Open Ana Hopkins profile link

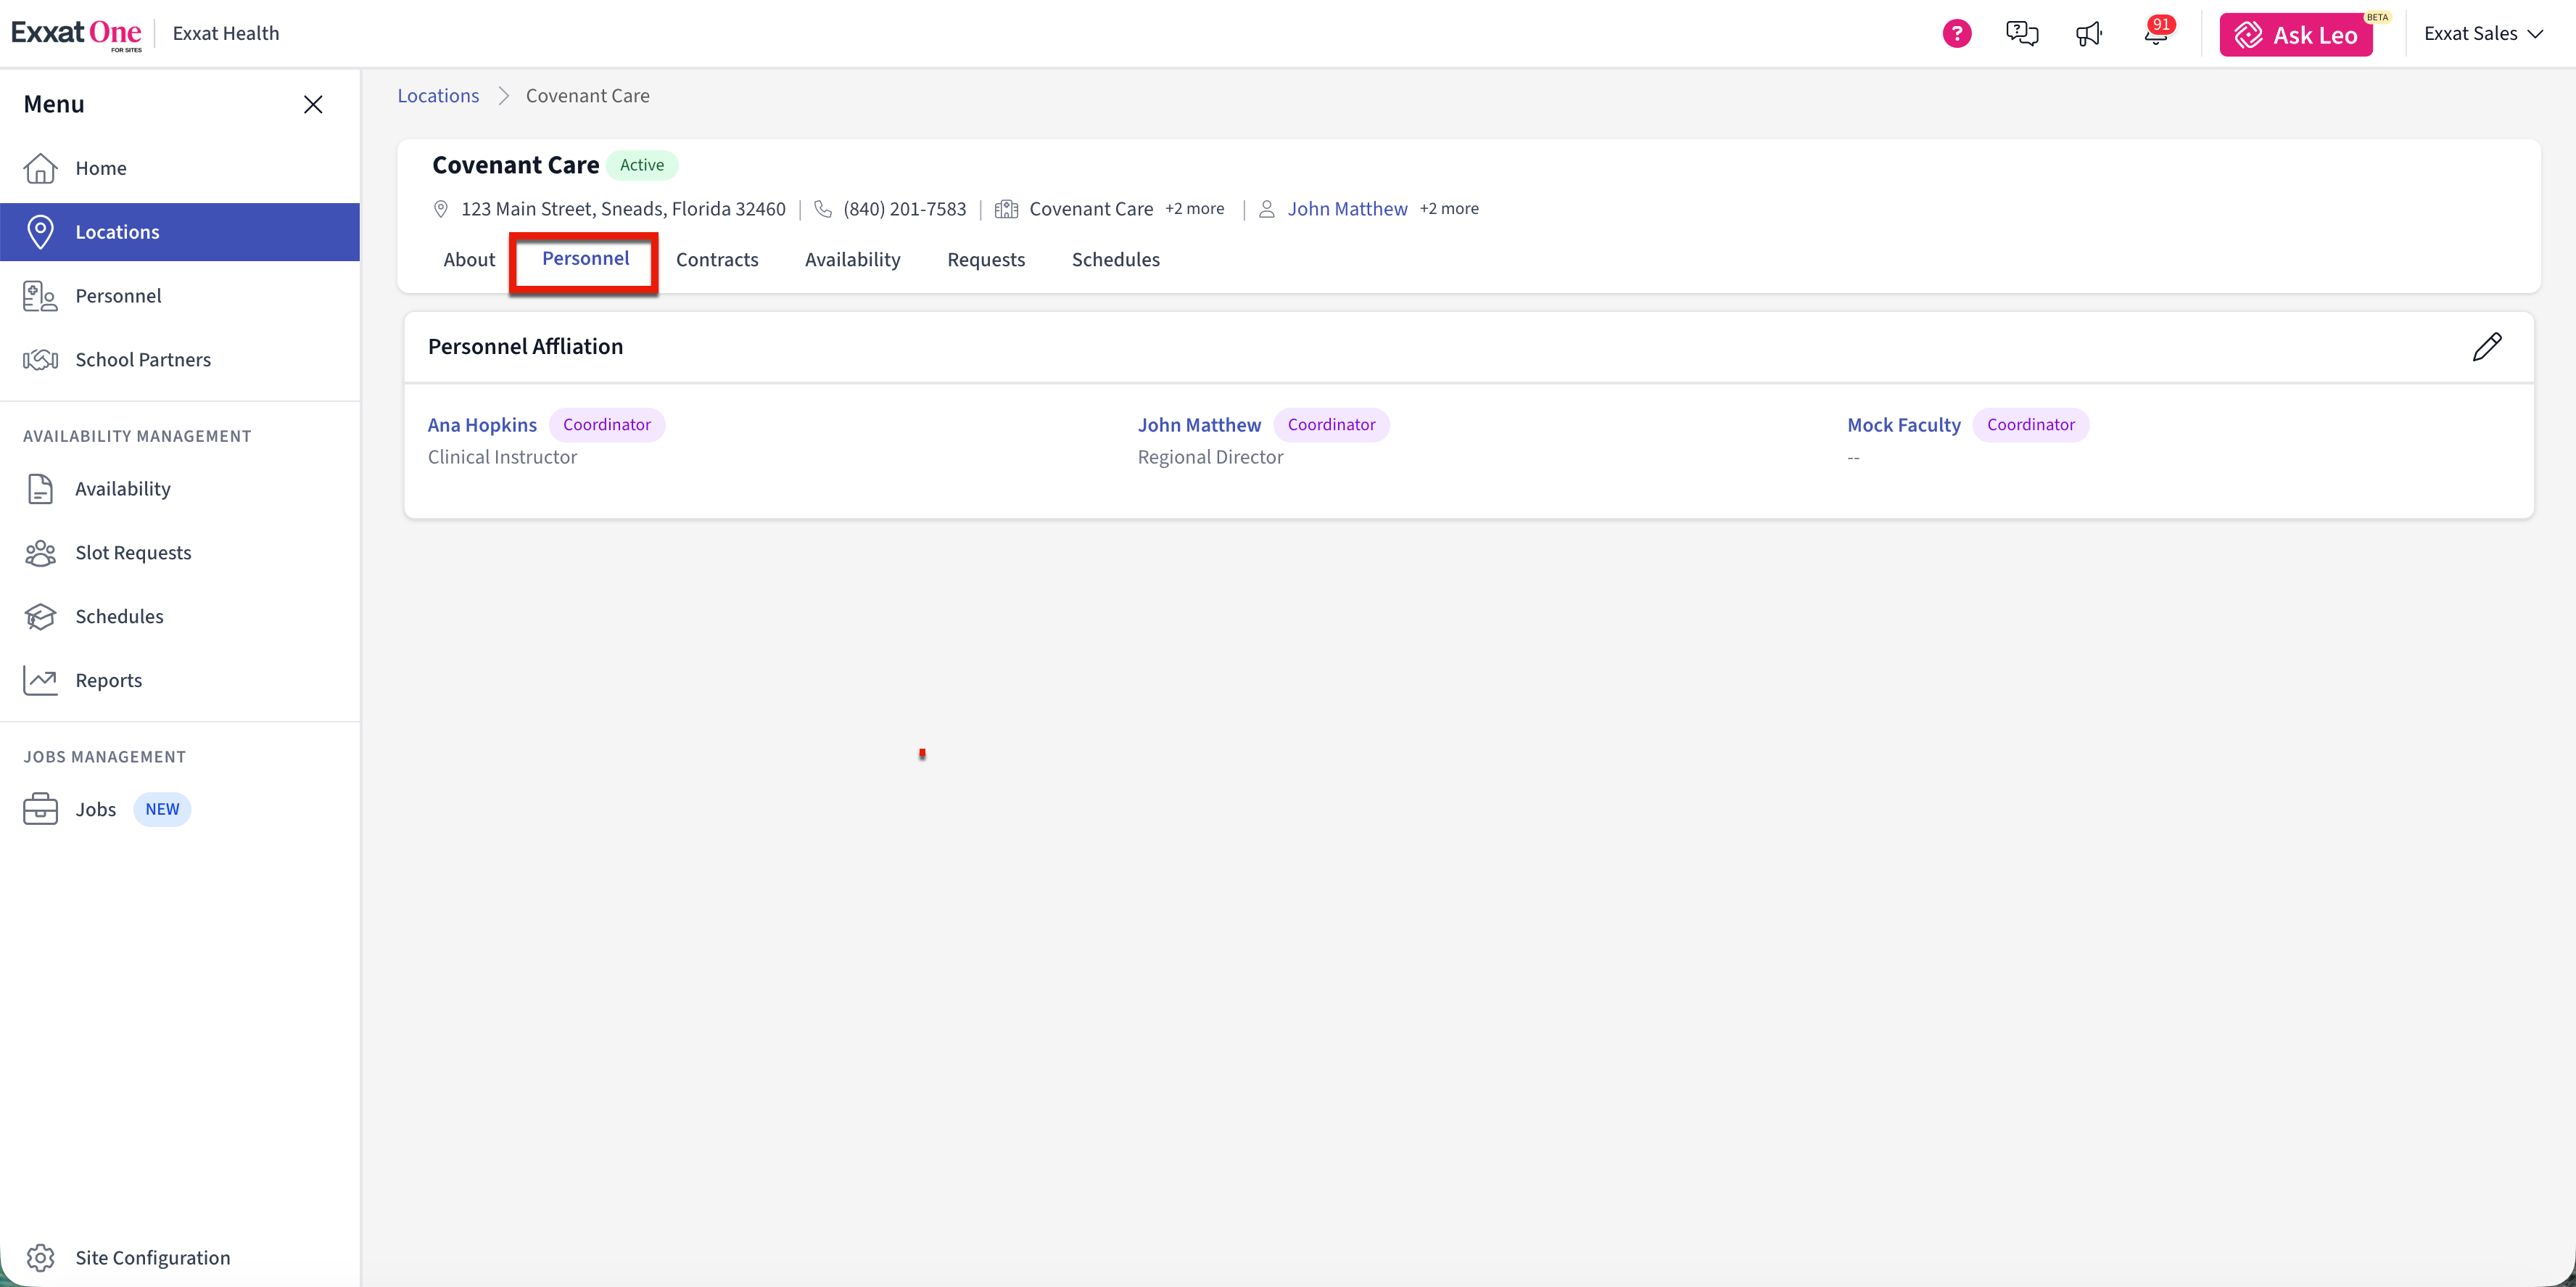point(482,425)
